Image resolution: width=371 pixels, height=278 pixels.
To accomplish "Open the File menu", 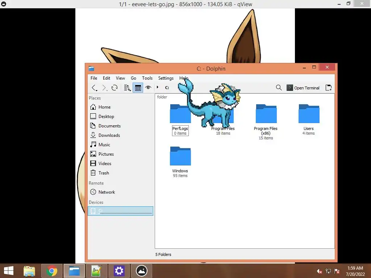I will coord(94,78).
